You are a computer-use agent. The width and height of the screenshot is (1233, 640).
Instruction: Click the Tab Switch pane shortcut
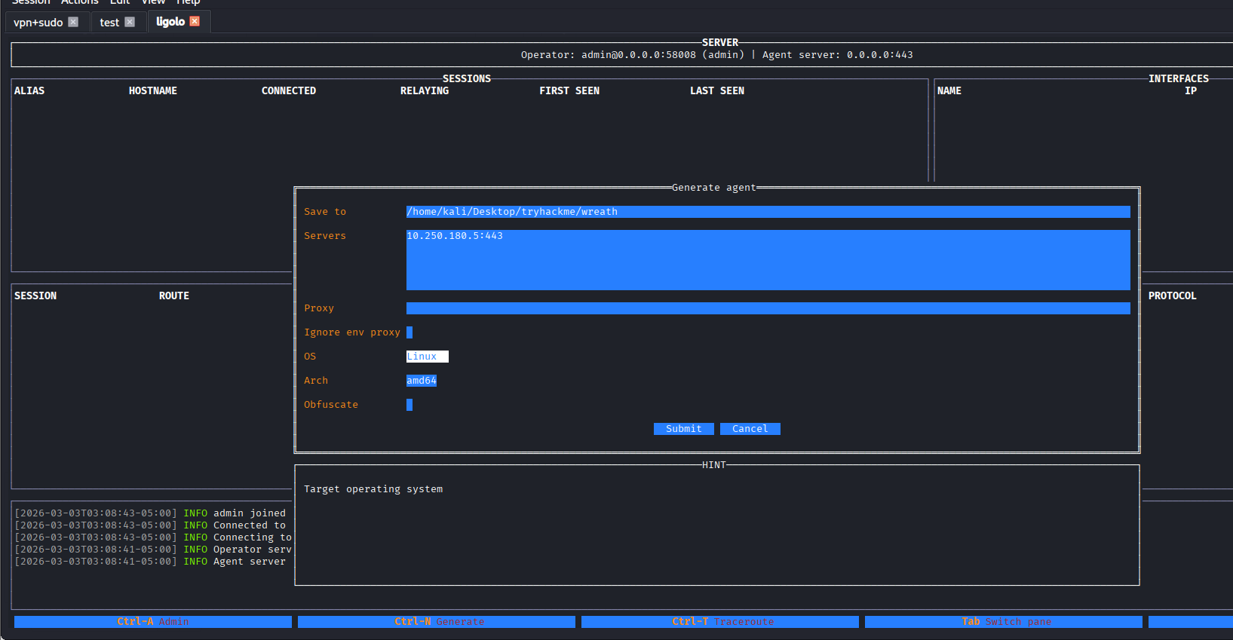[x=1004, y=622]
